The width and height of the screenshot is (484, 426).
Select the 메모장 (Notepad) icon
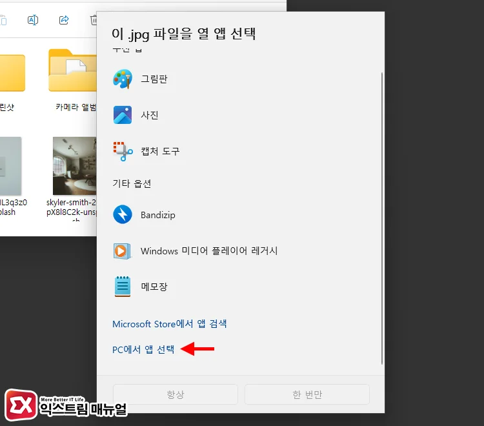[123, 287]
